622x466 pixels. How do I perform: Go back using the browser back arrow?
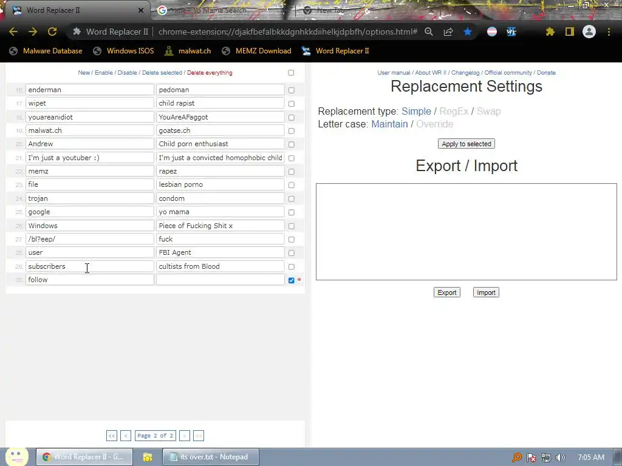pyautogui.click(x=13, y=32)
